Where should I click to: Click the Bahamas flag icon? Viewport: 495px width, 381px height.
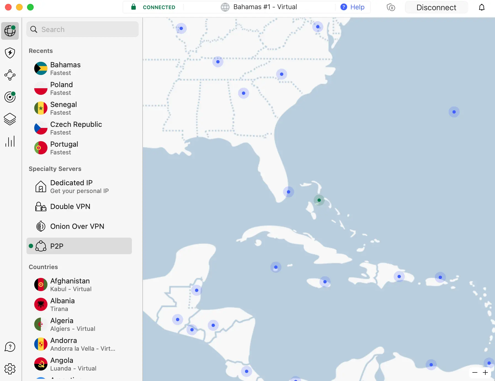pos(41,68)
